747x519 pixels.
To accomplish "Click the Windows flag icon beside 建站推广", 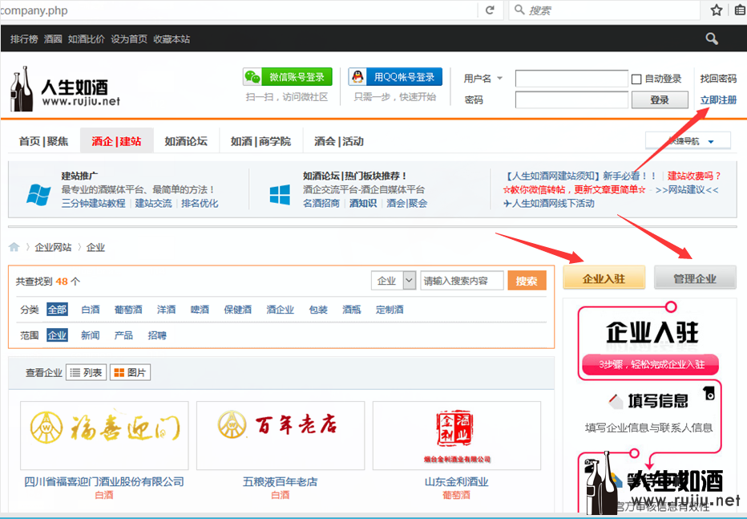I will tap(38, 194).
